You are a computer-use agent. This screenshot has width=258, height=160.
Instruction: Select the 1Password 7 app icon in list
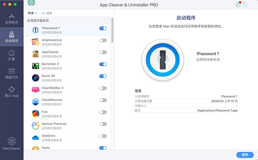click(x=35, y=30)
